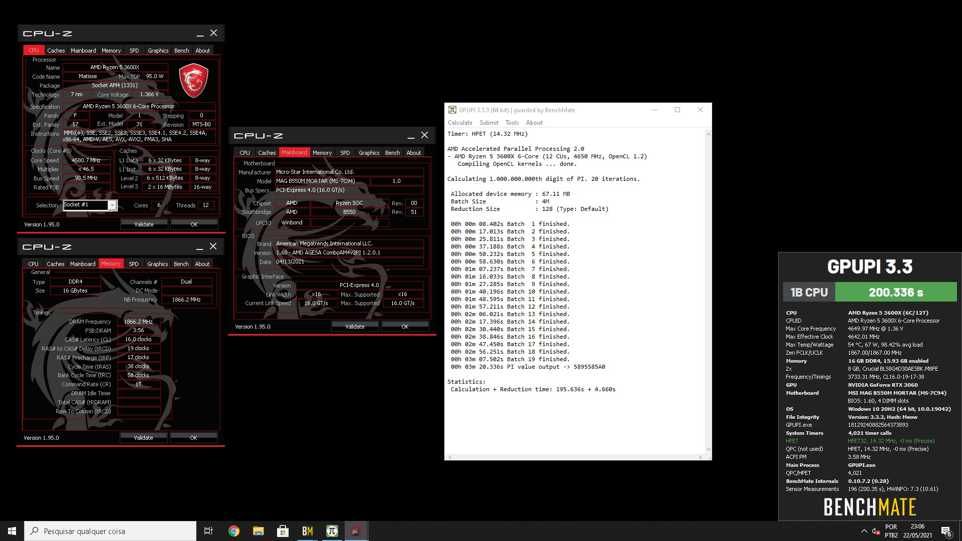Click Validate in CPU-Z Mainboard window

(355, 327)
